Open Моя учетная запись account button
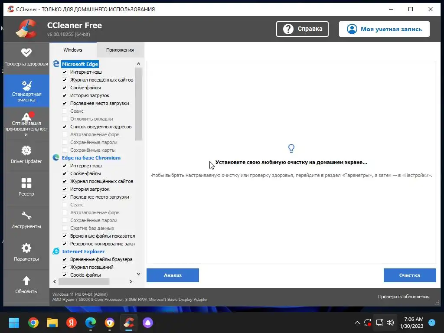This screenshot has height=333, width=444. (384, 29)
